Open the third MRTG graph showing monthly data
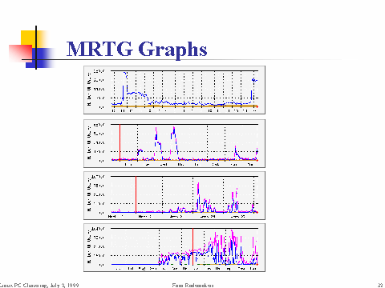 coord(174,195)
